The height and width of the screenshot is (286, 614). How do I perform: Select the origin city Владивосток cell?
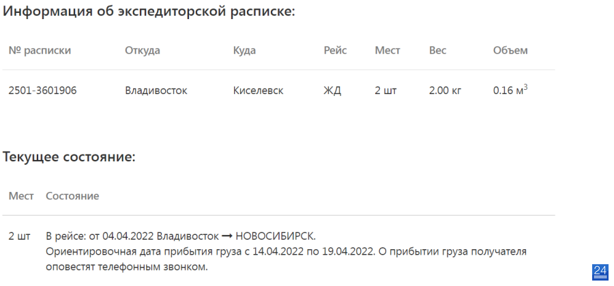[156, 91]
